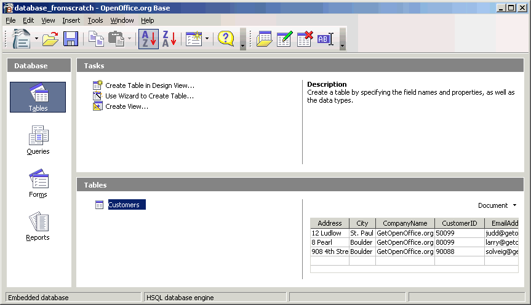Click Use Wizard to Create Table
This screenshot has width=531, height=305.
(150, 96)
